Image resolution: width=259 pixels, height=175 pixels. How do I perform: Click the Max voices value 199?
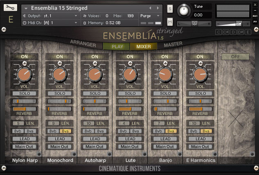point(131,16)
